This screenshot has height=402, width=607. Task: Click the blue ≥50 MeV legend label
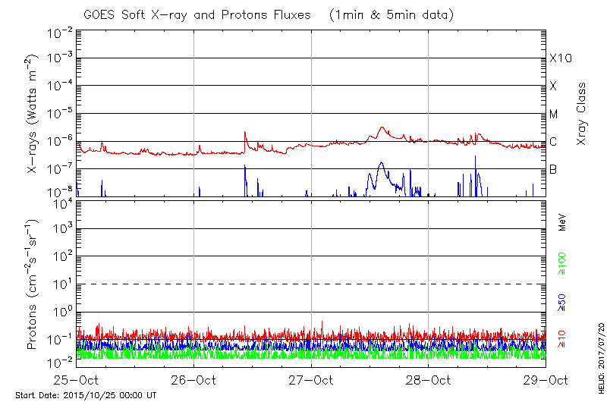tap(562, 301)
